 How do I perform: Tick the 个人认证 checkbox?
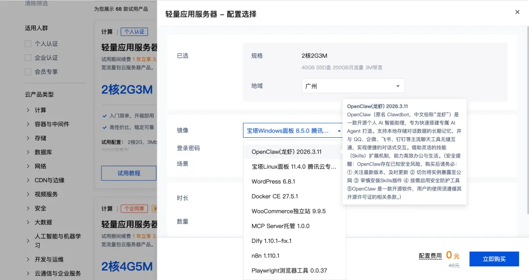(x=28, y=44)
